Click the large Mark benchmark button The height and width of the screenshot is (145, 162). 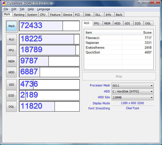click(x=11, y=26)
